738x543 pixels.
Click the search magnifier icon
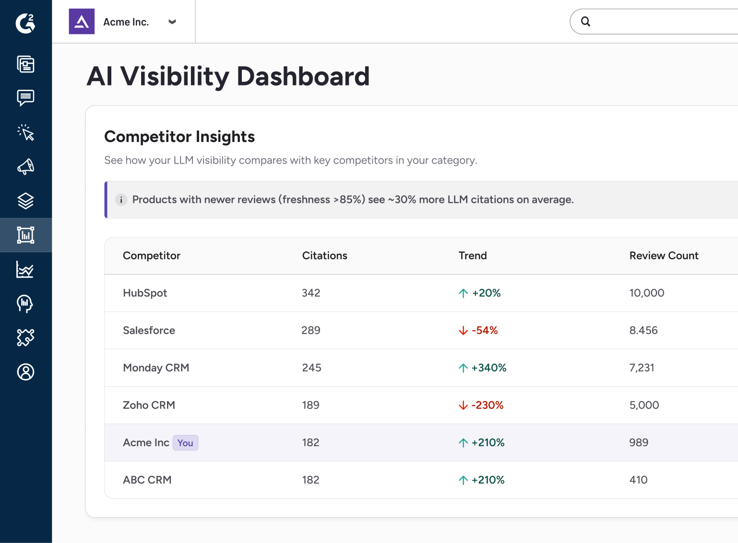coord(585,21)
